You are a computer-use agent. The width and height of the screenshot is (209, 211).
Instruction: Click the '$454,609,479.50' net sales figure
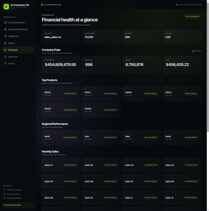click(61, 64)
